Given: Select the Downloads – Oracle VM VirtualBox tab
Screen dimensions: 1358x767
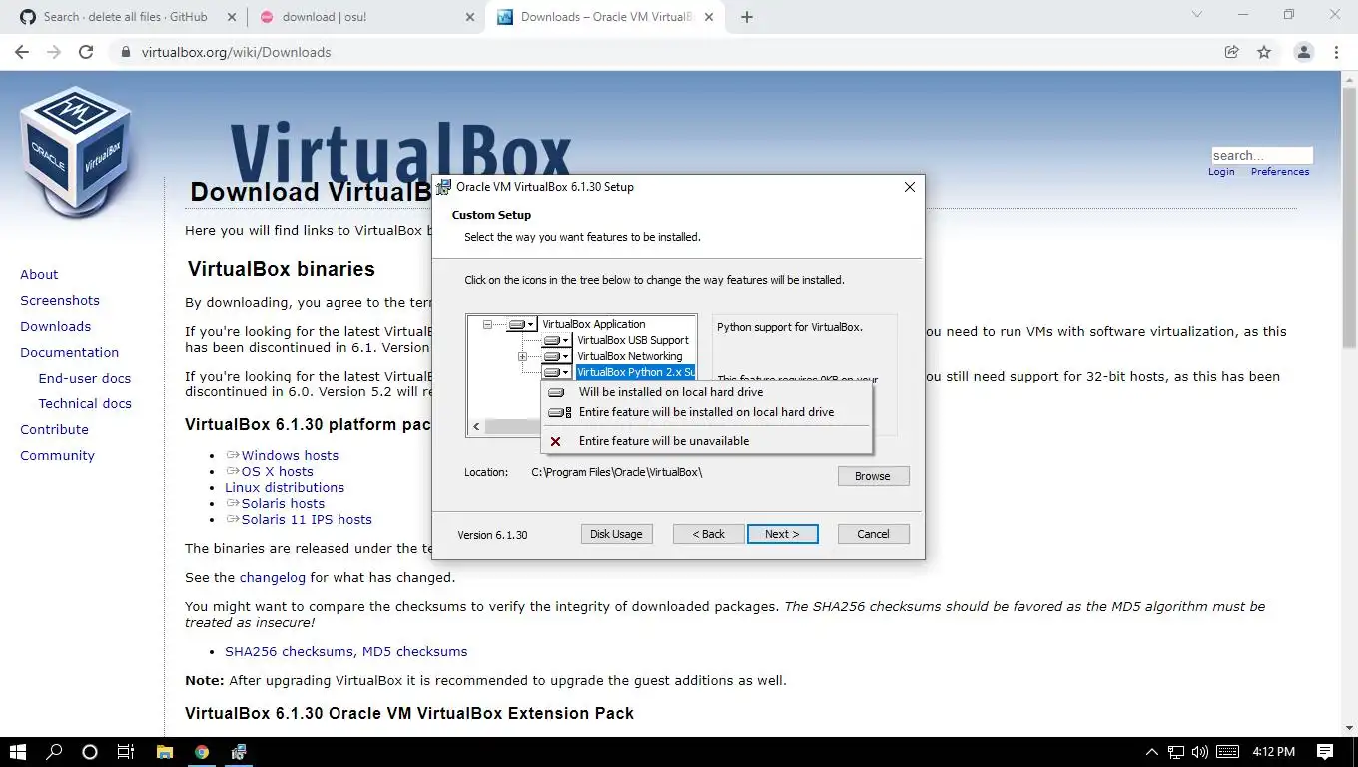Looking at the screenshot, I should pyautogui.click(x=605, y=17).
